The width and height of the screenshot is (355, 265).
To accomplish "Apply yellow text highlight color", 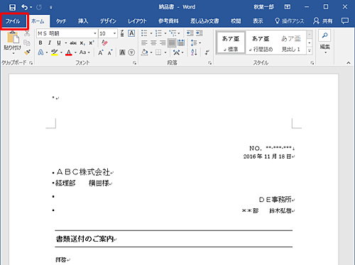I will coord(55,52).
